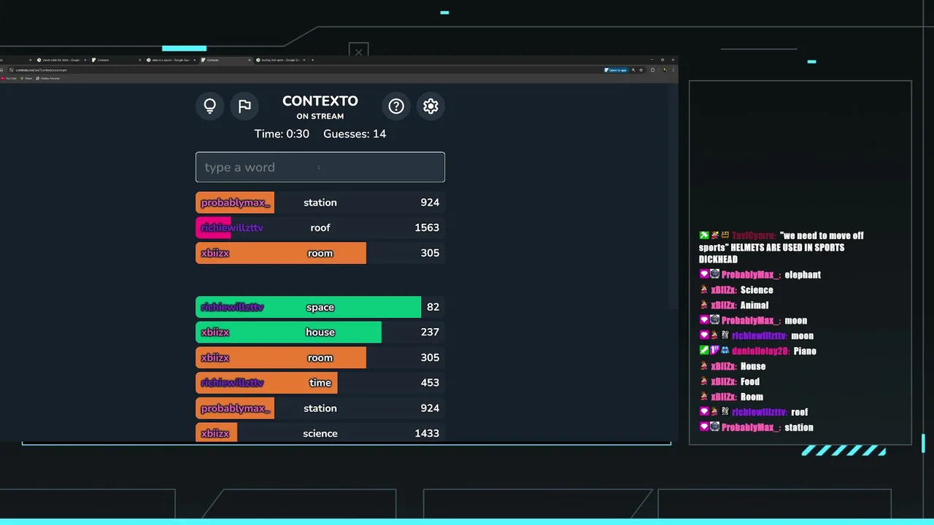934x525 pixels.
Task: Select the active Contexto browser tab
Action: pos(225,60)
